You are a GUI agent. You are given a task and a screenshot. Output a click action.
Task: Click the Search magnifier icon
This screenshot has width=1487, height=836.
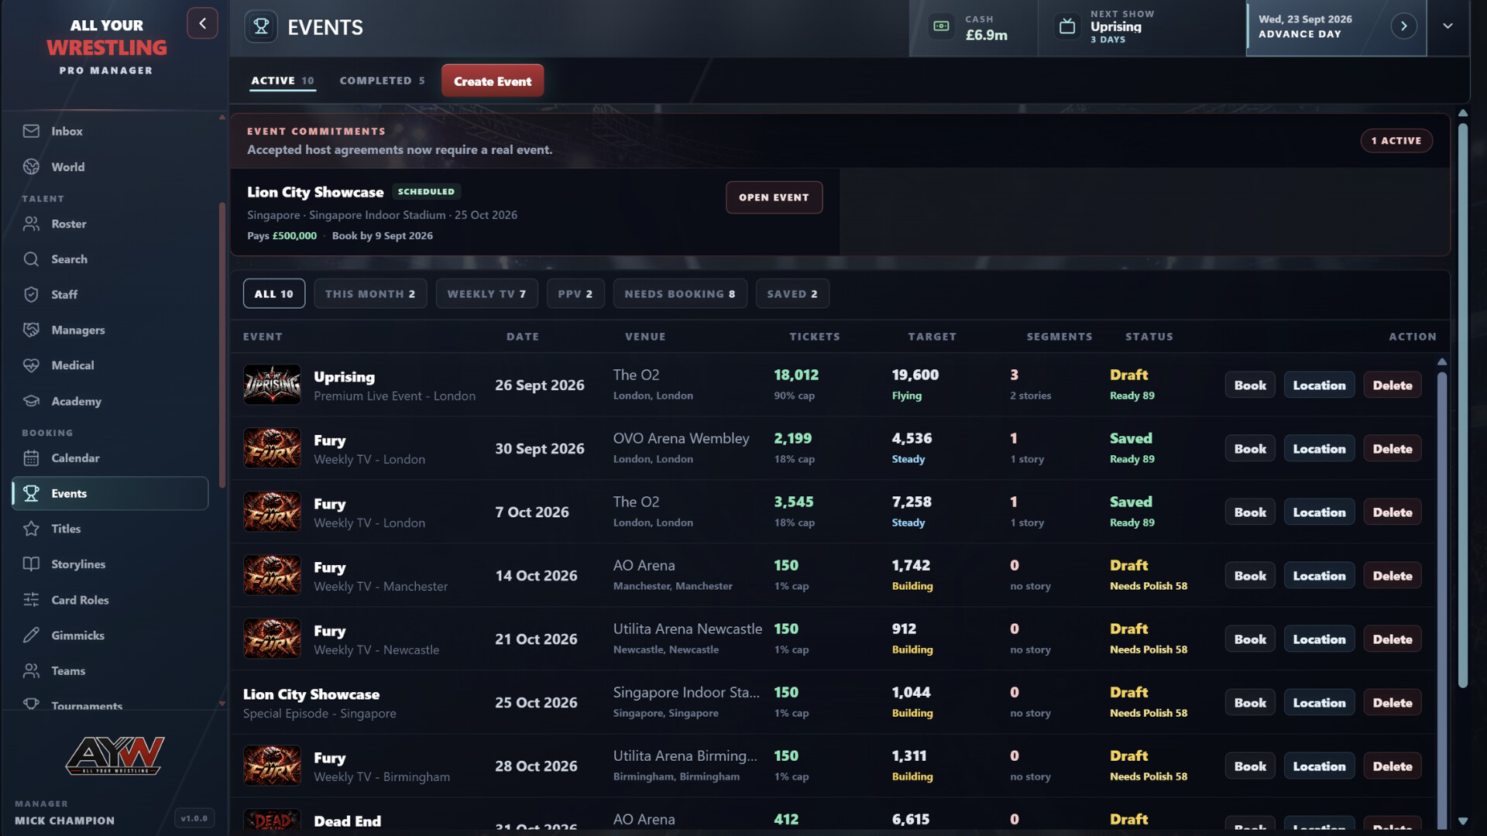[x=31, y=259]
